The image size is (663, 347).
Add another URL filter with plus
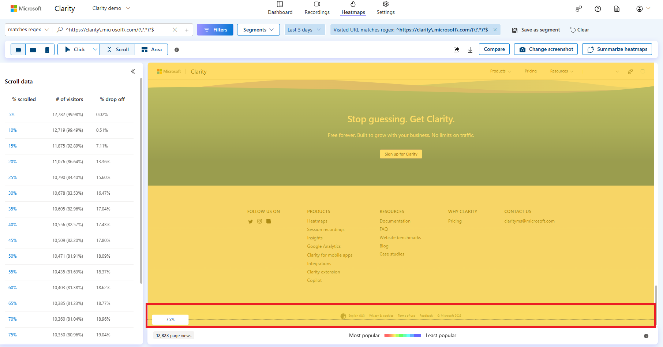(x=187, y=30)
